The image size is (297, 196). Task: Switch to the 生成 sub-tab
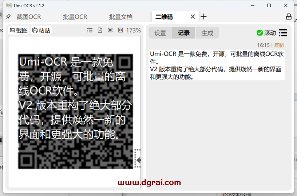pos(207,33)
